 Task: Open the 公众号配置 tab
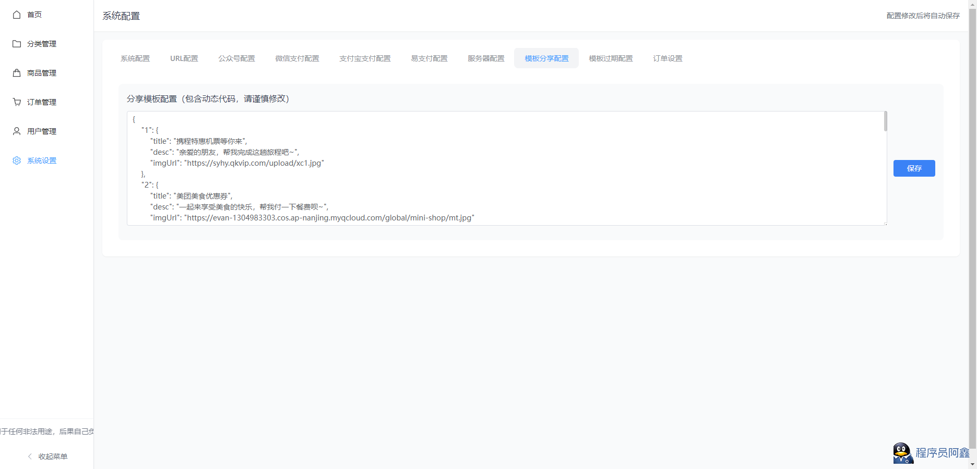236,58
